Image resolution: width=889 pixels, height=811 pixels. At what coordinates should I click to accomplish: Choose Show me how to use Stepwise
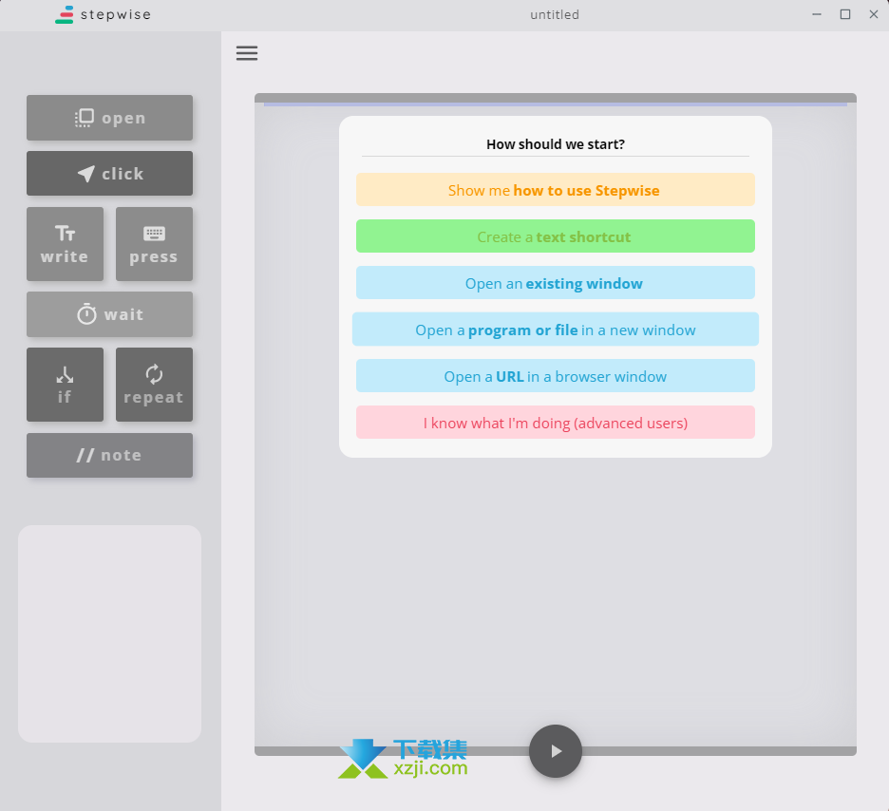coord(555,190)
